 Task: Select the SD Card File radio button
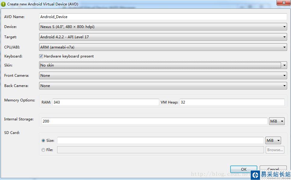point(43,150)
